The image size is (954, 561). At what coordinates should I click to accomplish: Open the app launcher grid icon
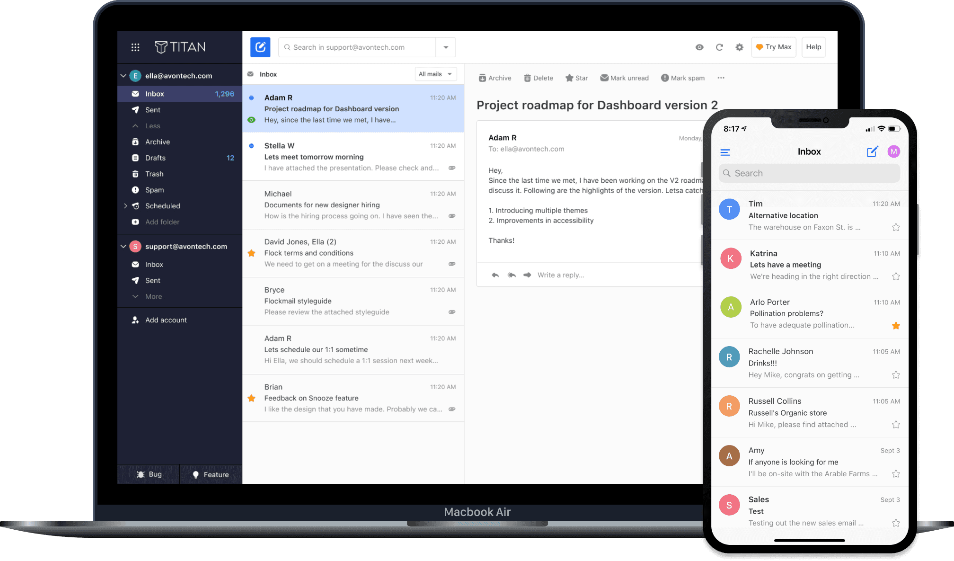coord(135,47)
